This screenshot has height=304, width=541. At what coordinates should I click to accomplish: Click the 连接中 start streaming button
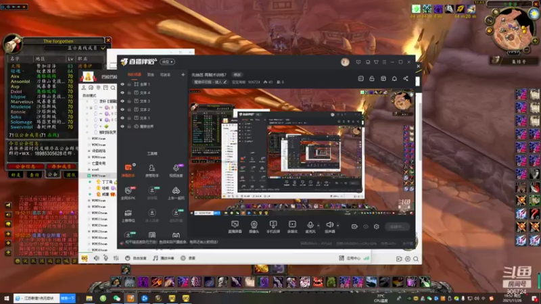pos(397,226)
